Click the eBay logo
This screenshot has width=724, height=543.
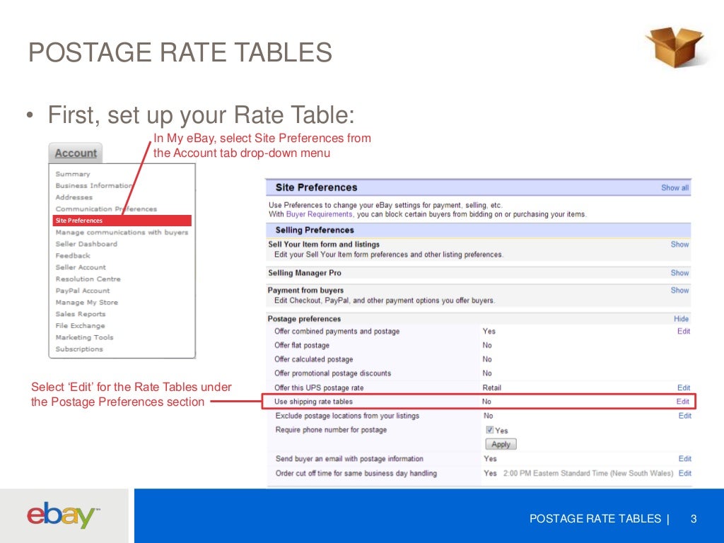(63, 515)
